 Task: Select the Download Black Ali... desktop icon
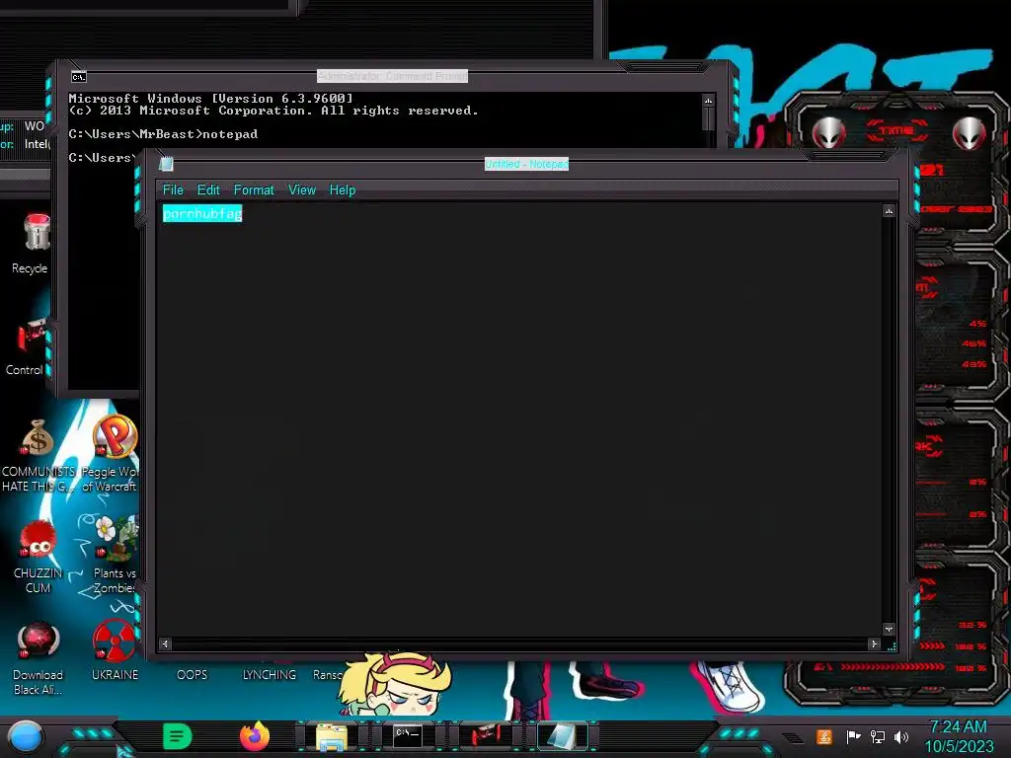tap(39, 658)
